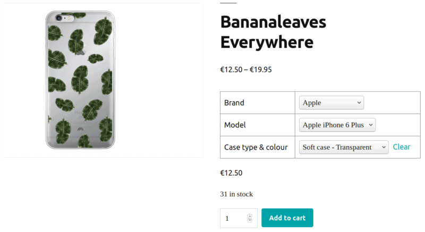Click the chevron on Soft case - Transparent dropdown
This screenshot has width=425, height=232.
pos(384,147)
